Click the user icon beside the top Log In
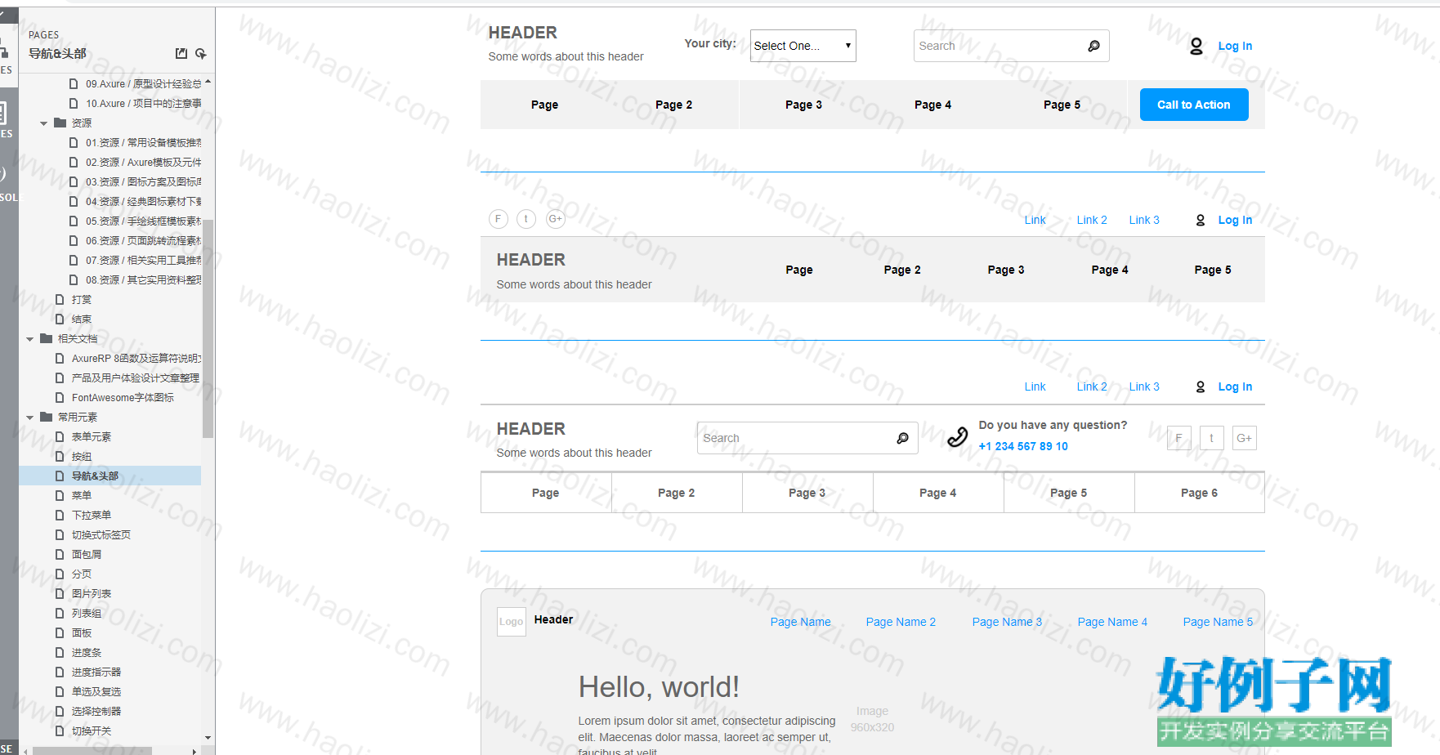This screenshot has width=1440, height=755. tap(1196, 46)
